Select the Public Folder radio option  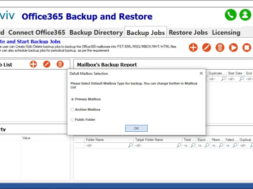click(72, 120)
